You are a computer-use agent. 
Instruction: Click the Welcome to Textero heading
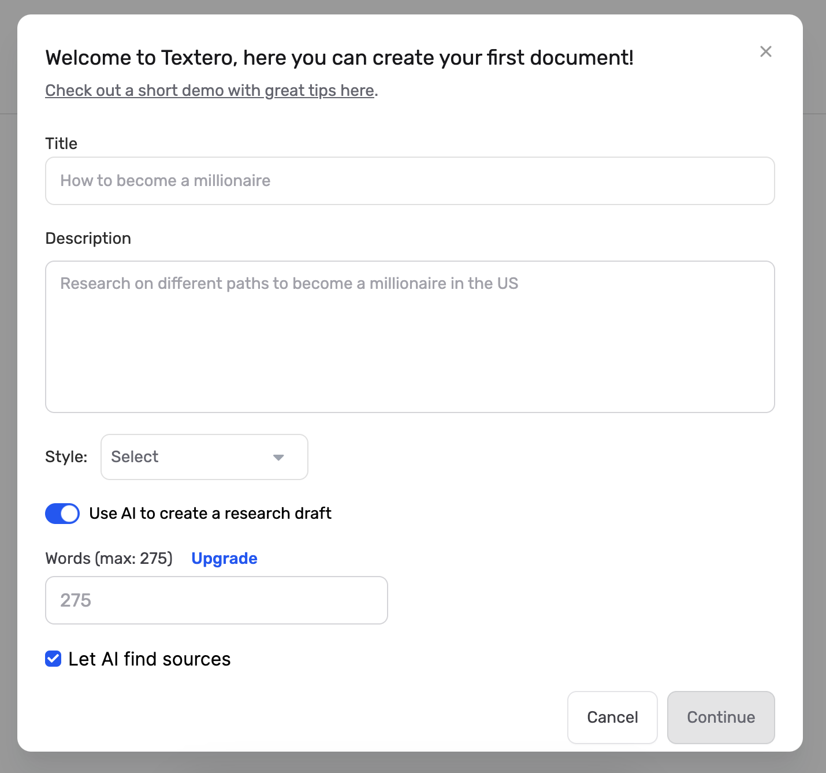tap(340, 58)
